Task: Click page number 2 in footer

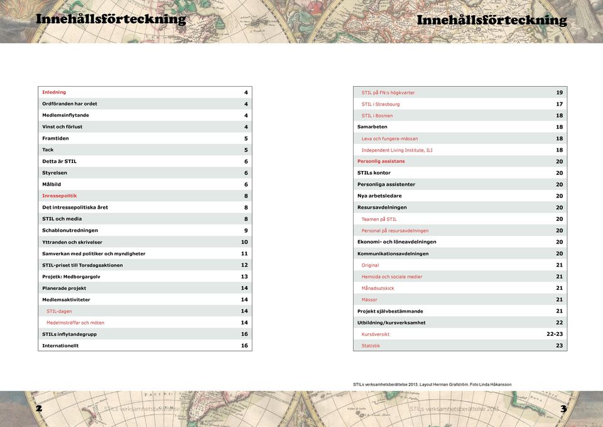Action: coord(39,409)
